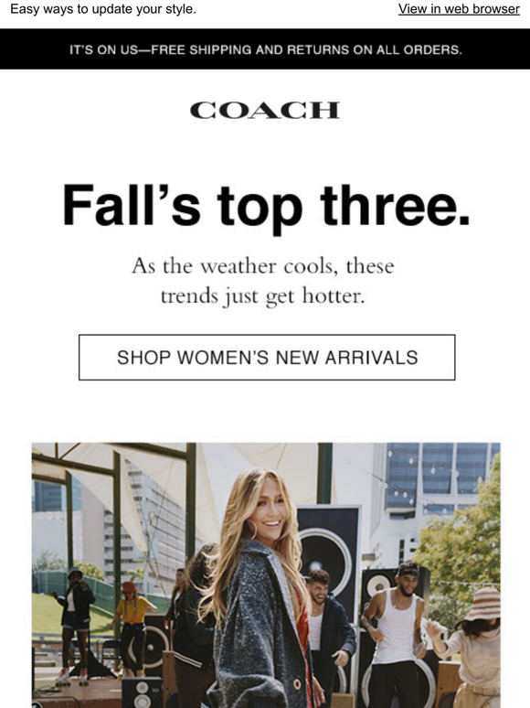Select the person in yellow shirt
This screenshot has height=708, width=530.
coord(132,628)
